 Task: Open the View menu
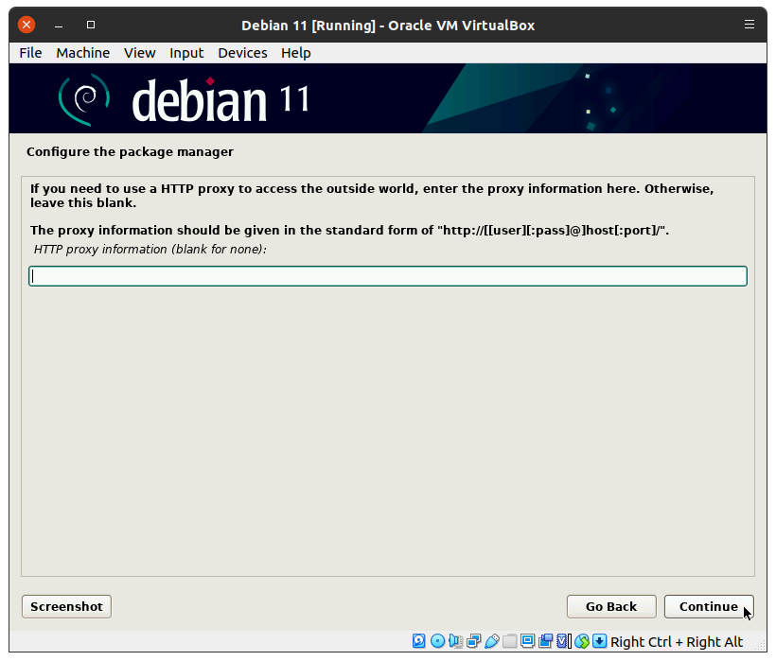click(x=139, y=53)
